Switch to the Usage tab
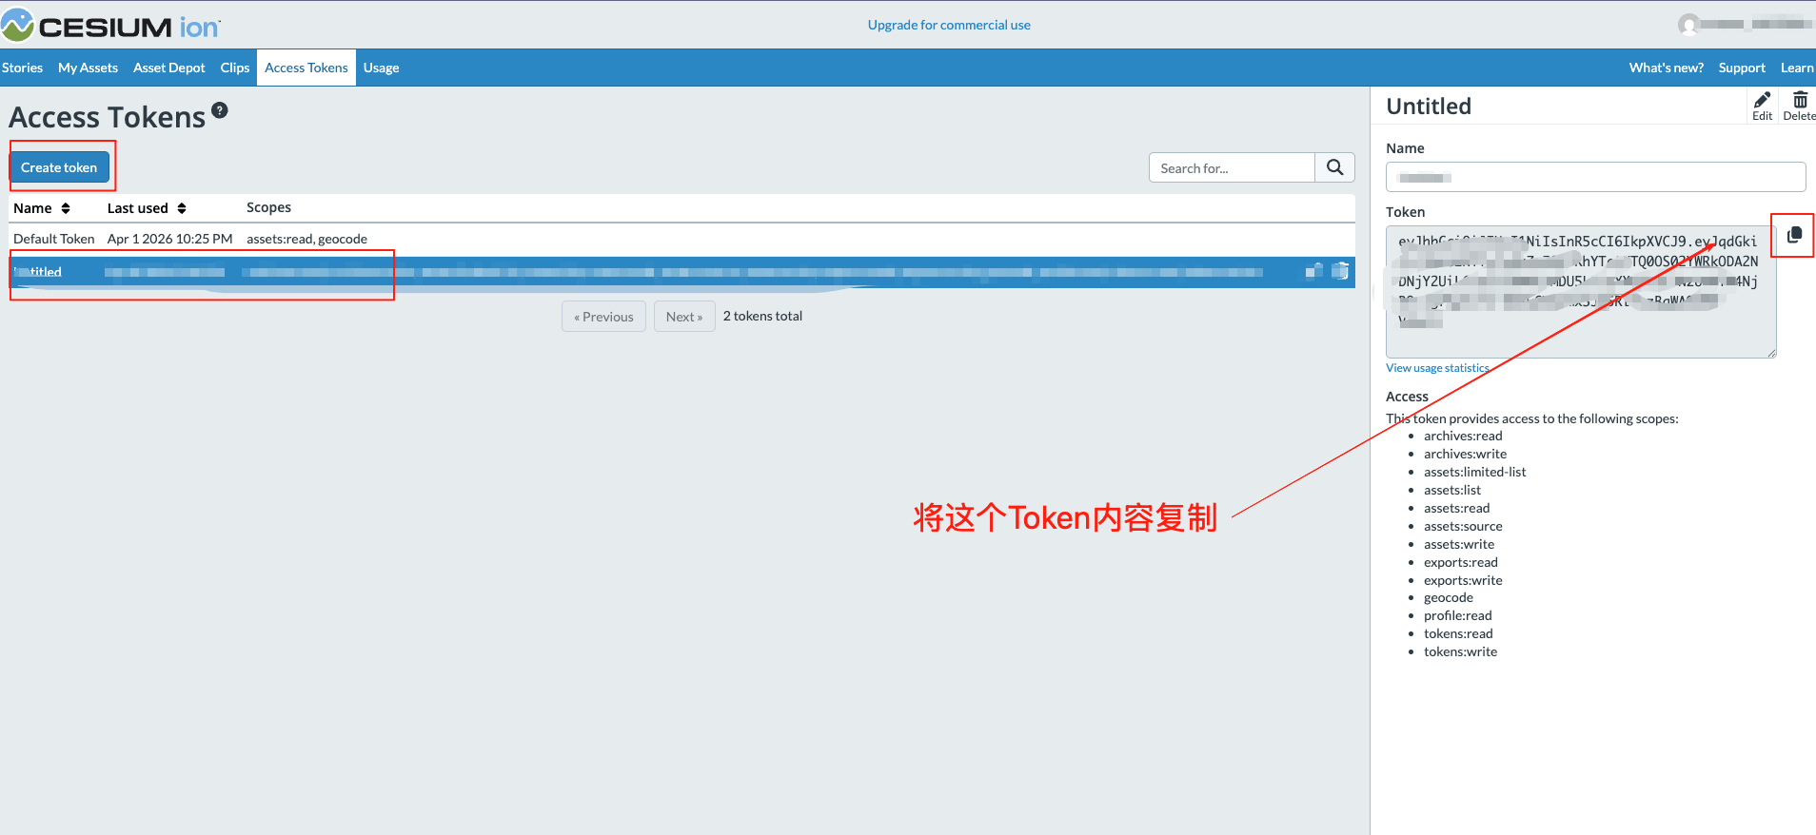Viewport: 1816px width, 835px height. tap(381, 68)
